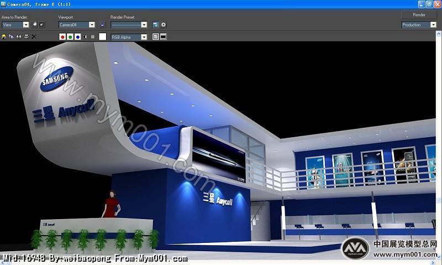Click the Render button
442x265 pixels.
[x=419, y=15]
